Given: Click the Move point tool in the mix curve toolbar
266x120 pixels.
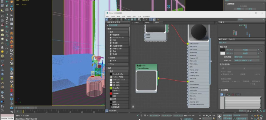Looking at the screenshot, I should (222, 95).
